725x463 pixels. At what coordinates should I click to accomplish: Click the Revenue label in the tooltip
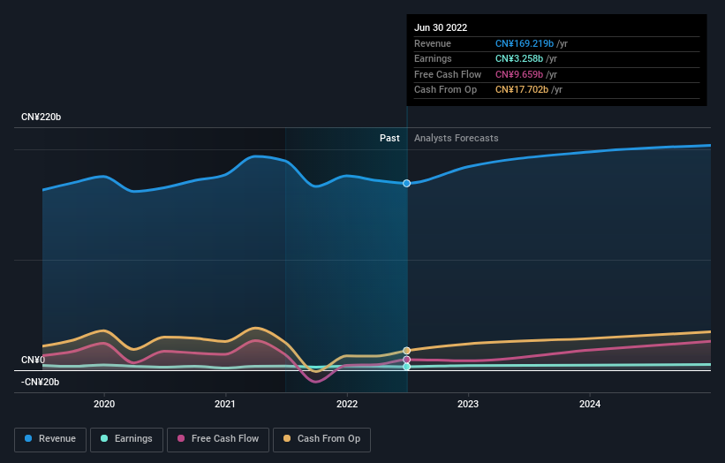point(433,43)
